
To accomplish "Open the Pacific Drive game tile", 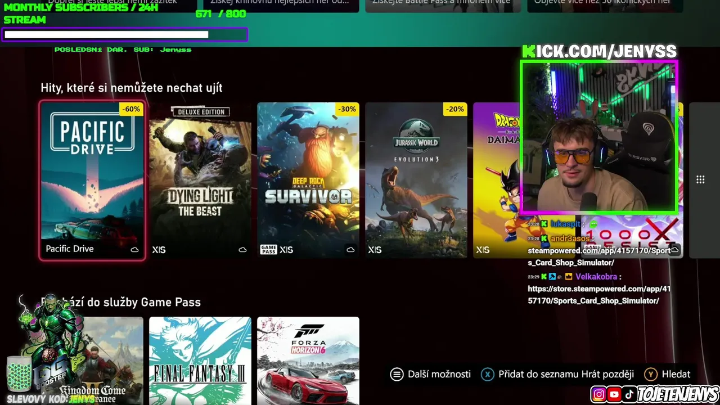I will [92, 180].
